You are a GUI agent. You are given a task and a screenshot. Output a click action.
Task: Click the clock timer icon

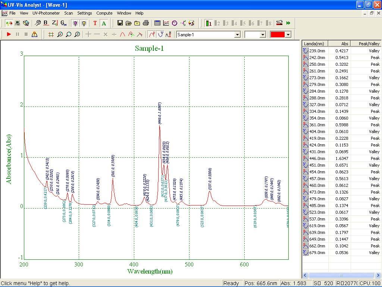[x=175, y=23]
